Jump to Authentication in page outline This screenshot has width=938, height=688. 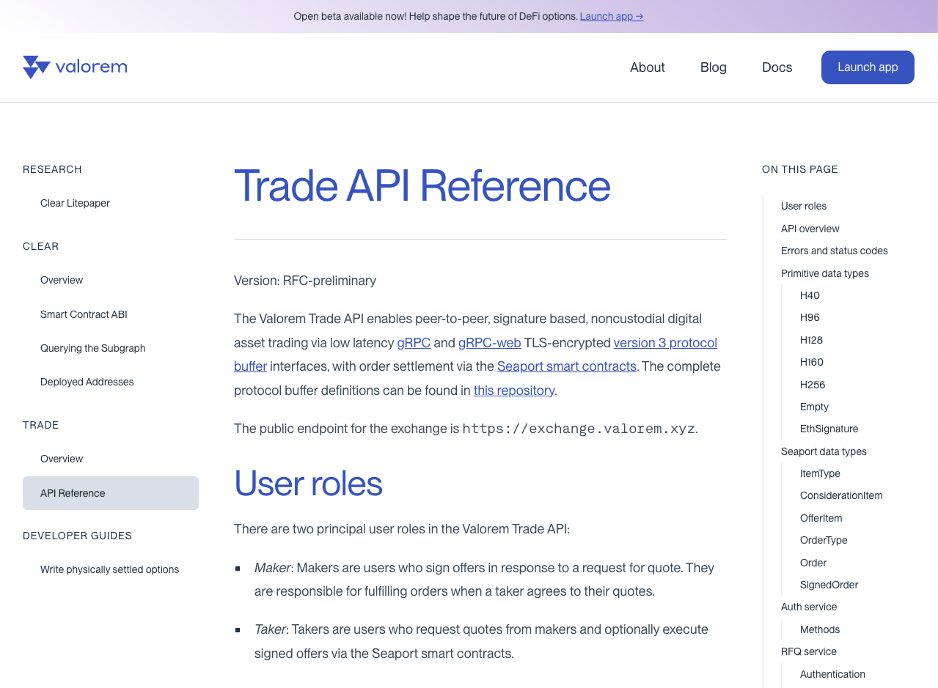pyautogui.click(x=833, y=674)
